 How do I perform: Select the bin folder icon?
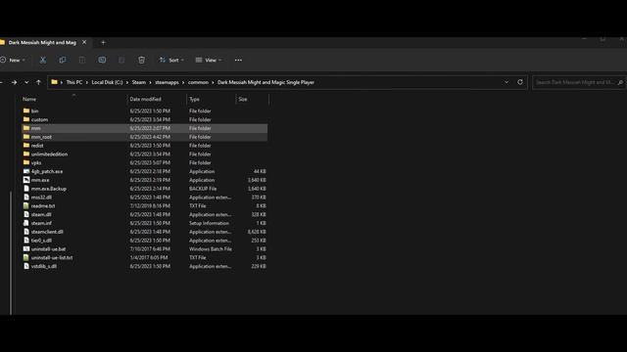(x=26, y=110)
